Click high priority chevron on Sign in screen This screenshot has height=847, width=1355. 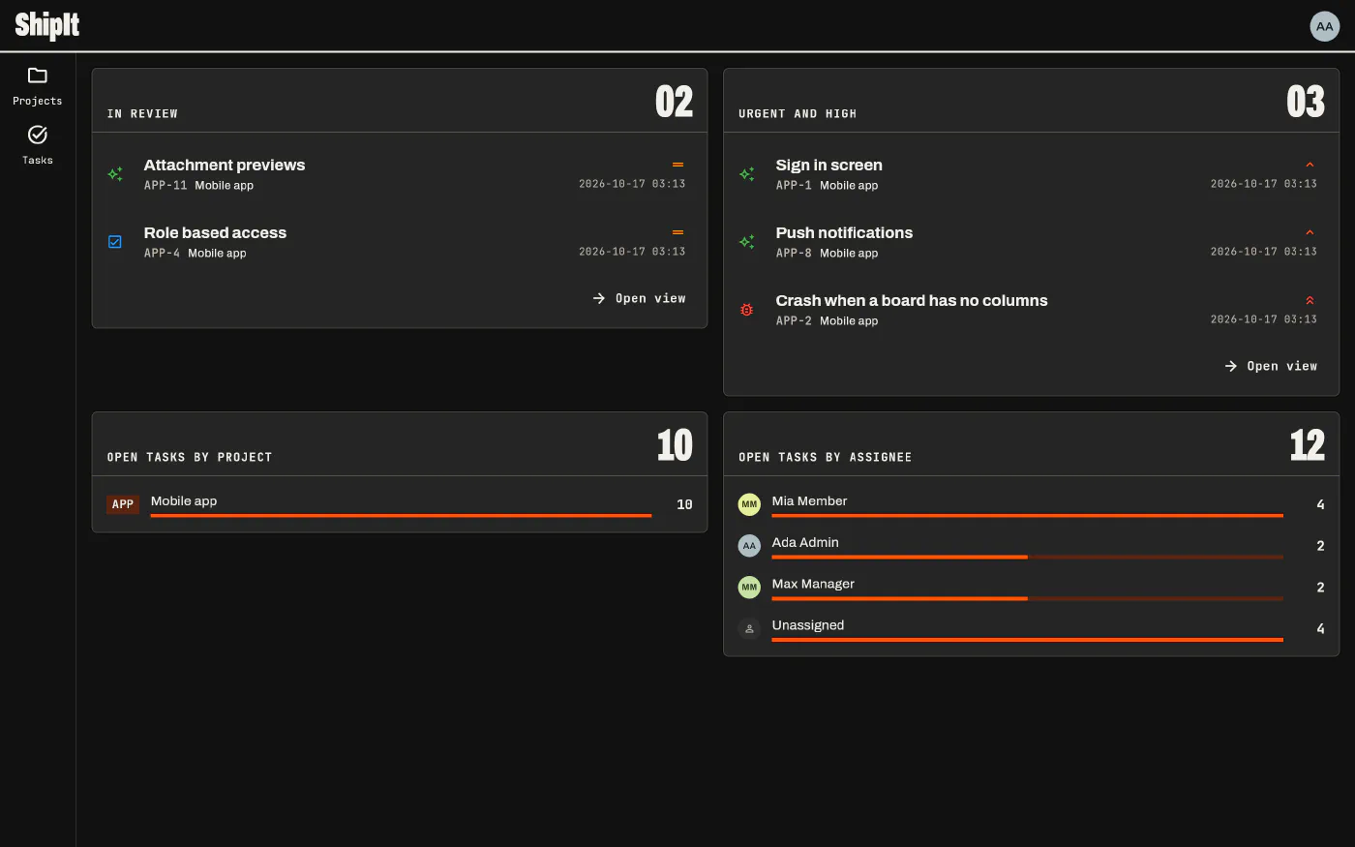click(x=1310, y=165)
